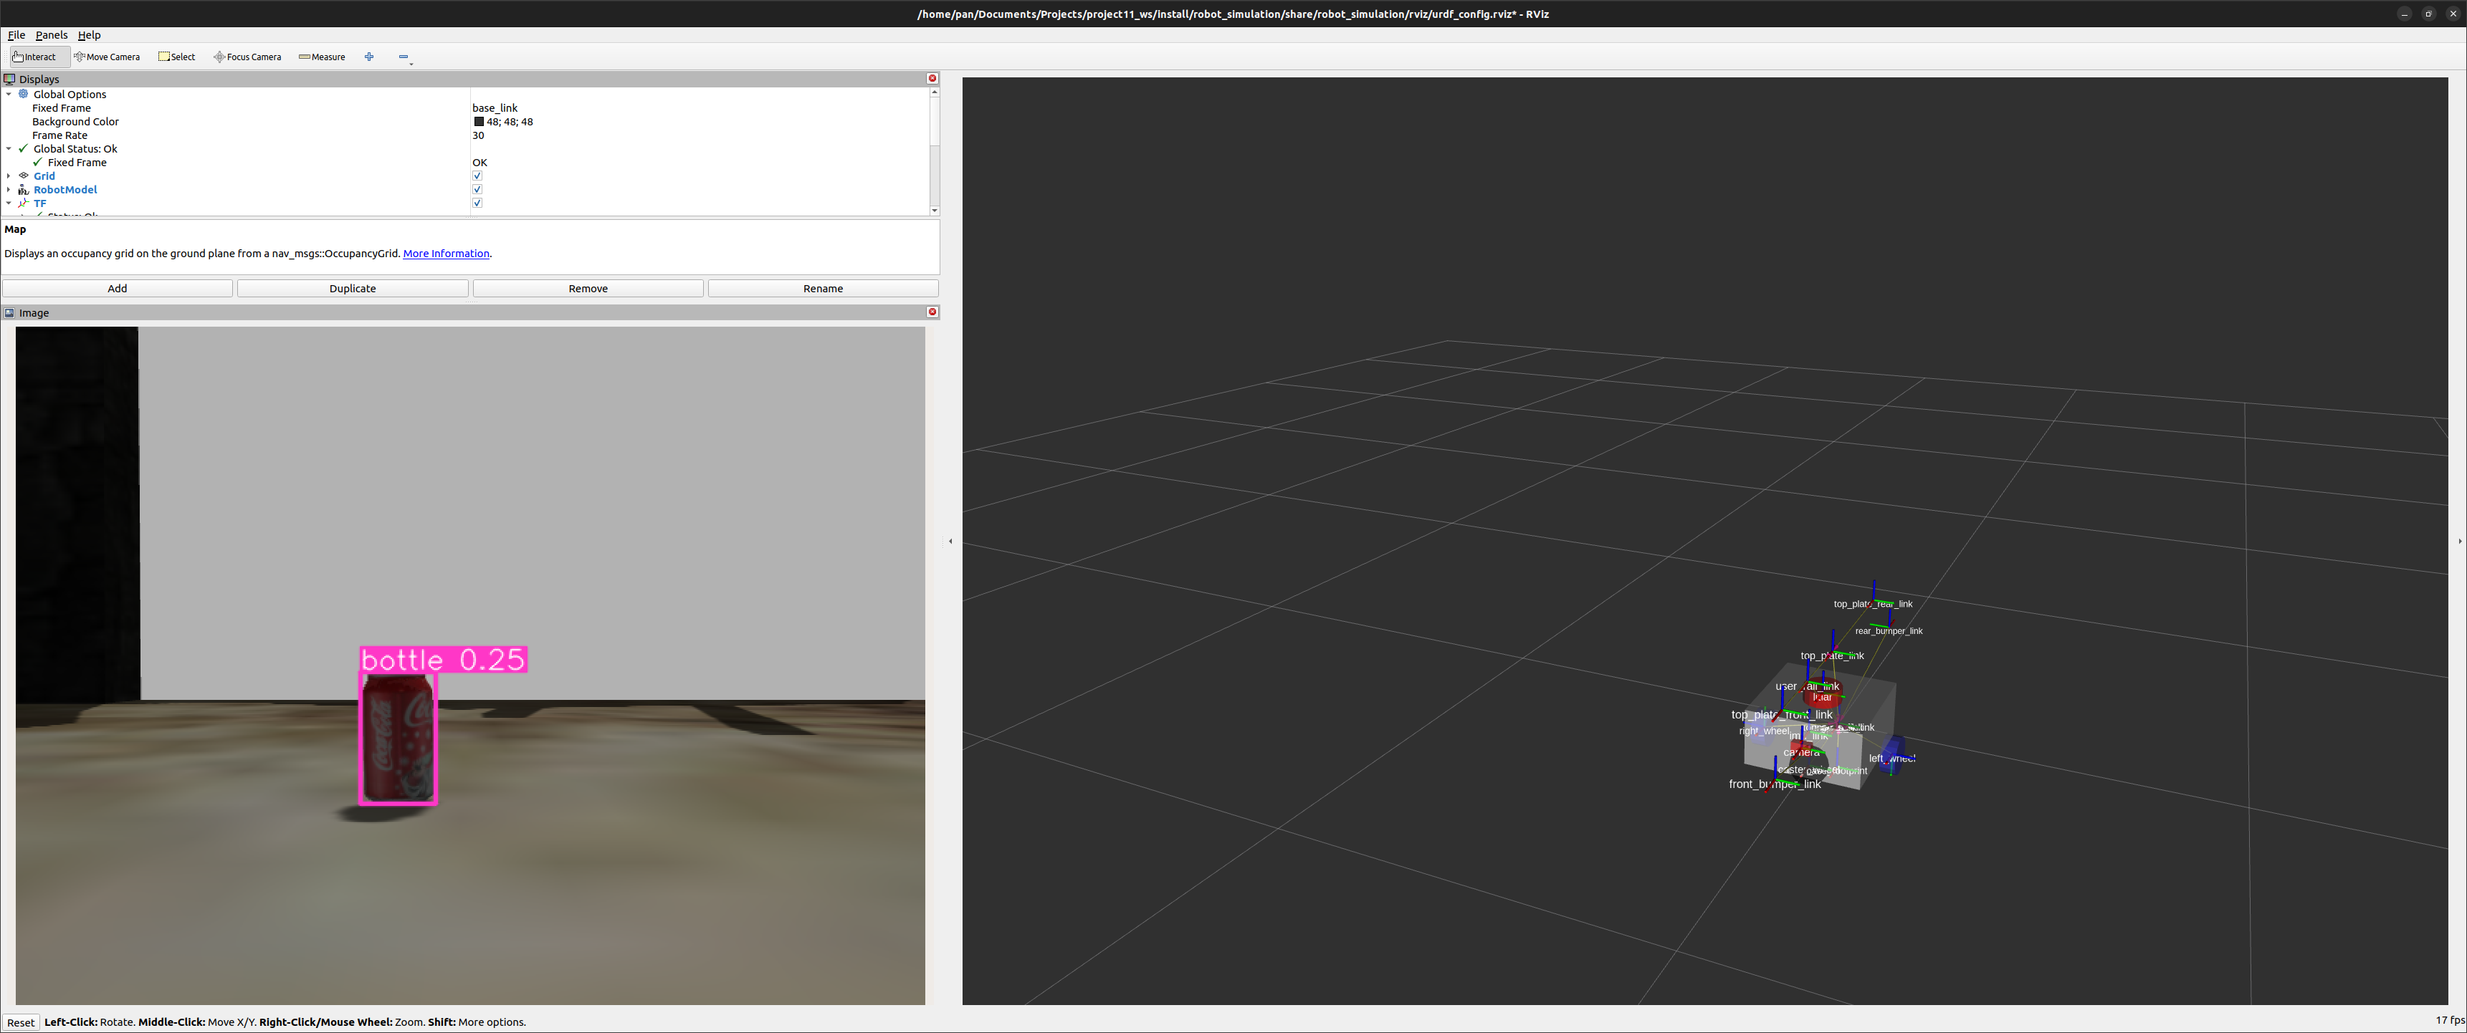Image resolution: width=2467 pixels, height=1033 pixels.
Task: Click the Reset button in status bar
Action: point(20,1022)
